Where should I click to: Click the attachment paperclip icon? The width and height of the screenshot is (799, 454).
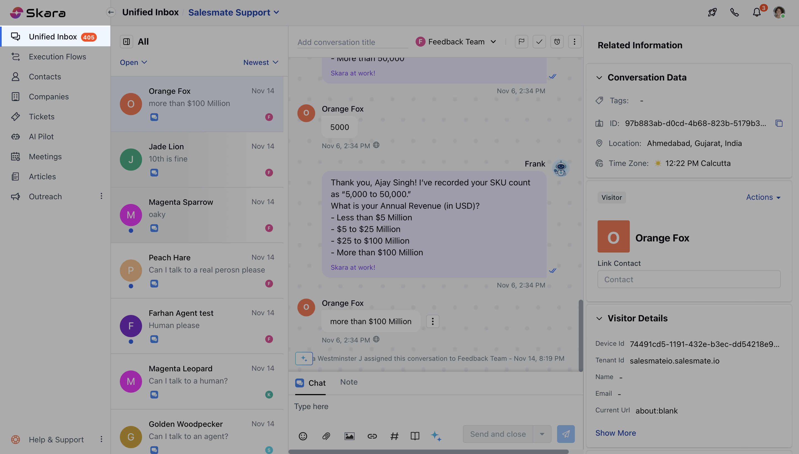(326, 436)
